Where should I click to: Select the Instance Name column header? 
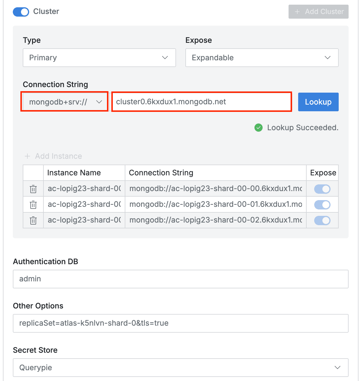pos(74,172)
